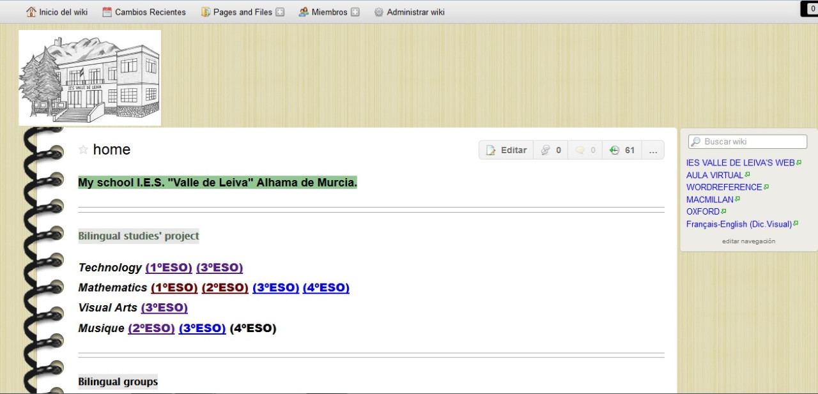Open Cambios Recientes from the top menu

[x=150, y=11]
